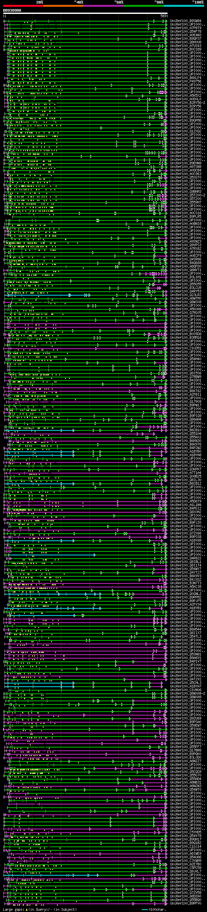Viewport: 207px width, 912px height.
Task: Click the purple ~60% identity color bar
Action: [x=104, y=6]
